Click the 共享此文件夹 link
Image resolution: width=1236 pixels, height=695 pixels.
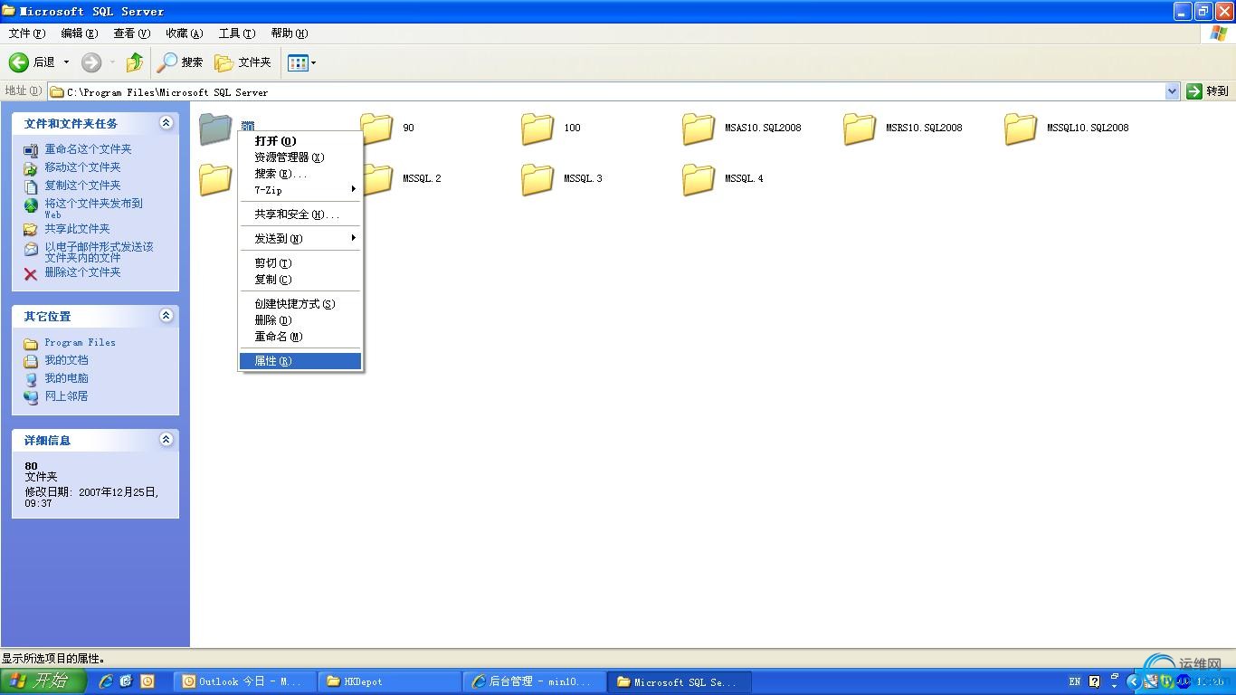(77, 229)
